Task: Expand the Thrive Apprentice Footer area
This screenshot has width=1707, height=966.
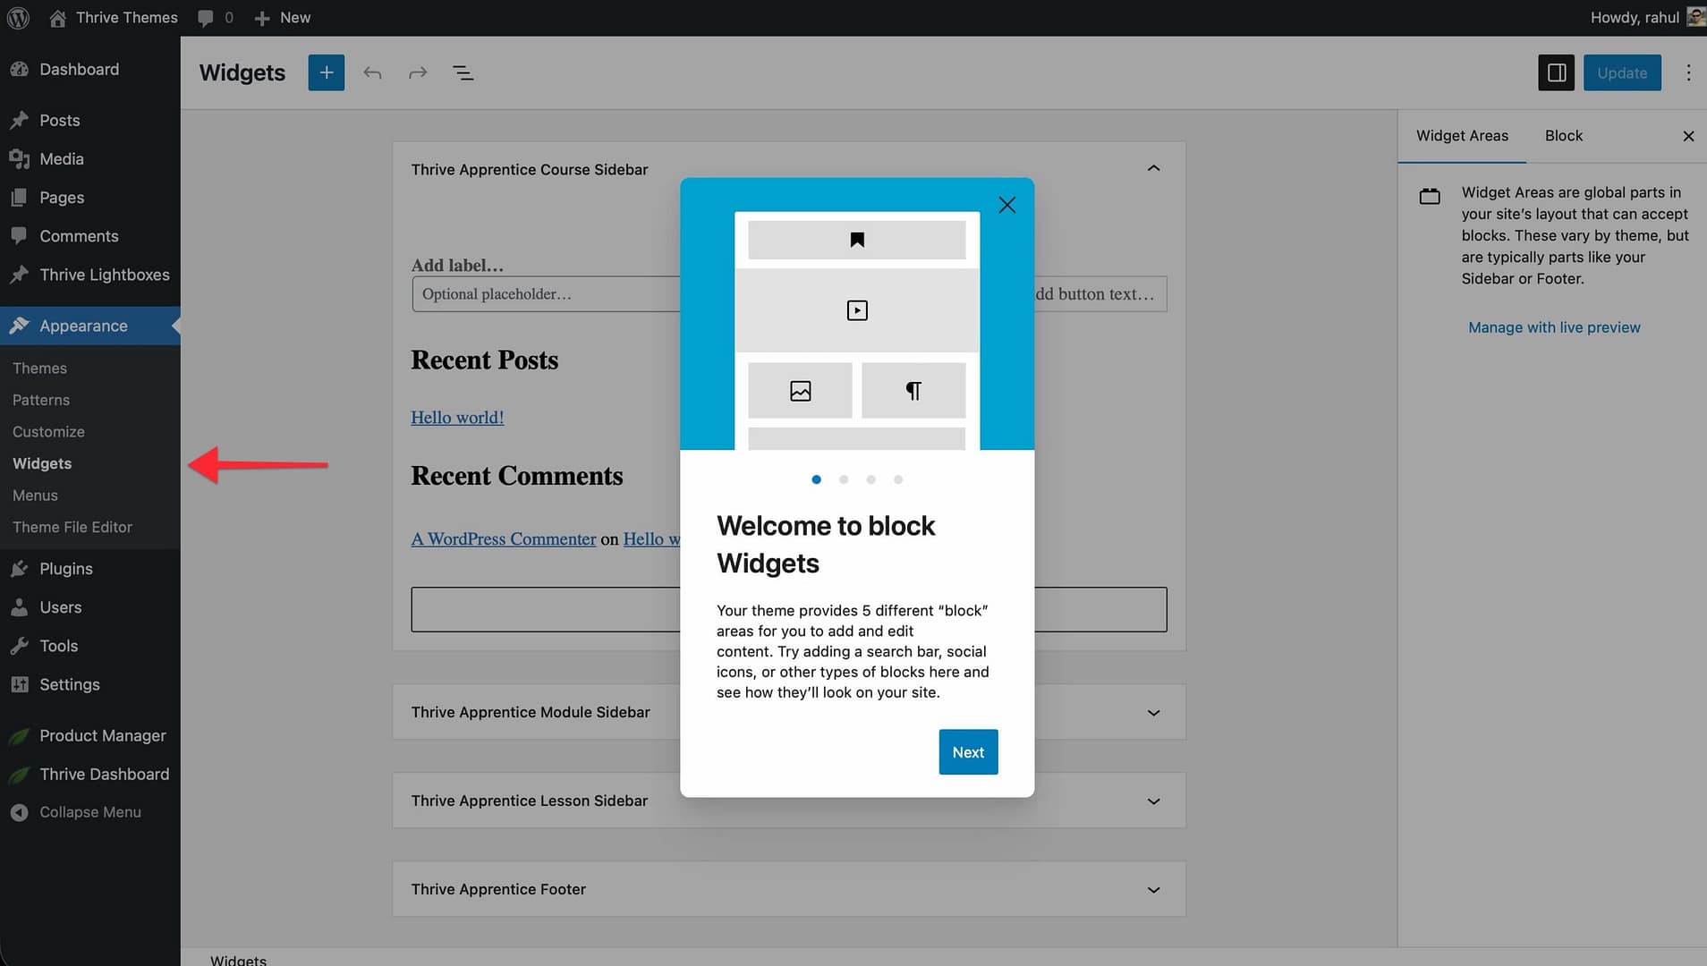Action: click(1153, 889)
